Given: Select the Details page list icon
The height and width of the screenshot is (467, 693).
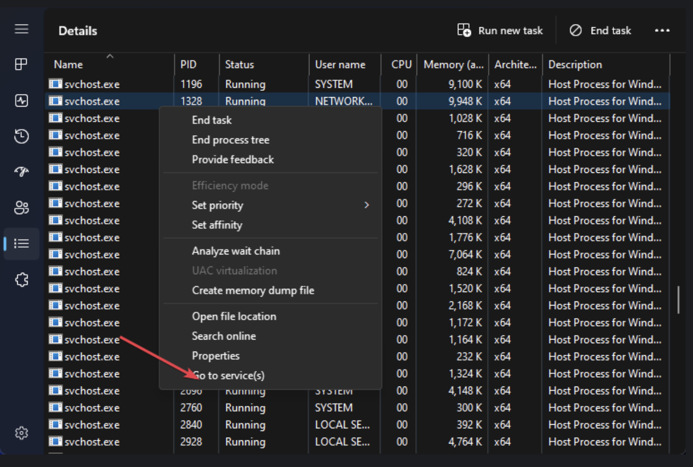Looking at the screenshot, I should coord(21,243).
